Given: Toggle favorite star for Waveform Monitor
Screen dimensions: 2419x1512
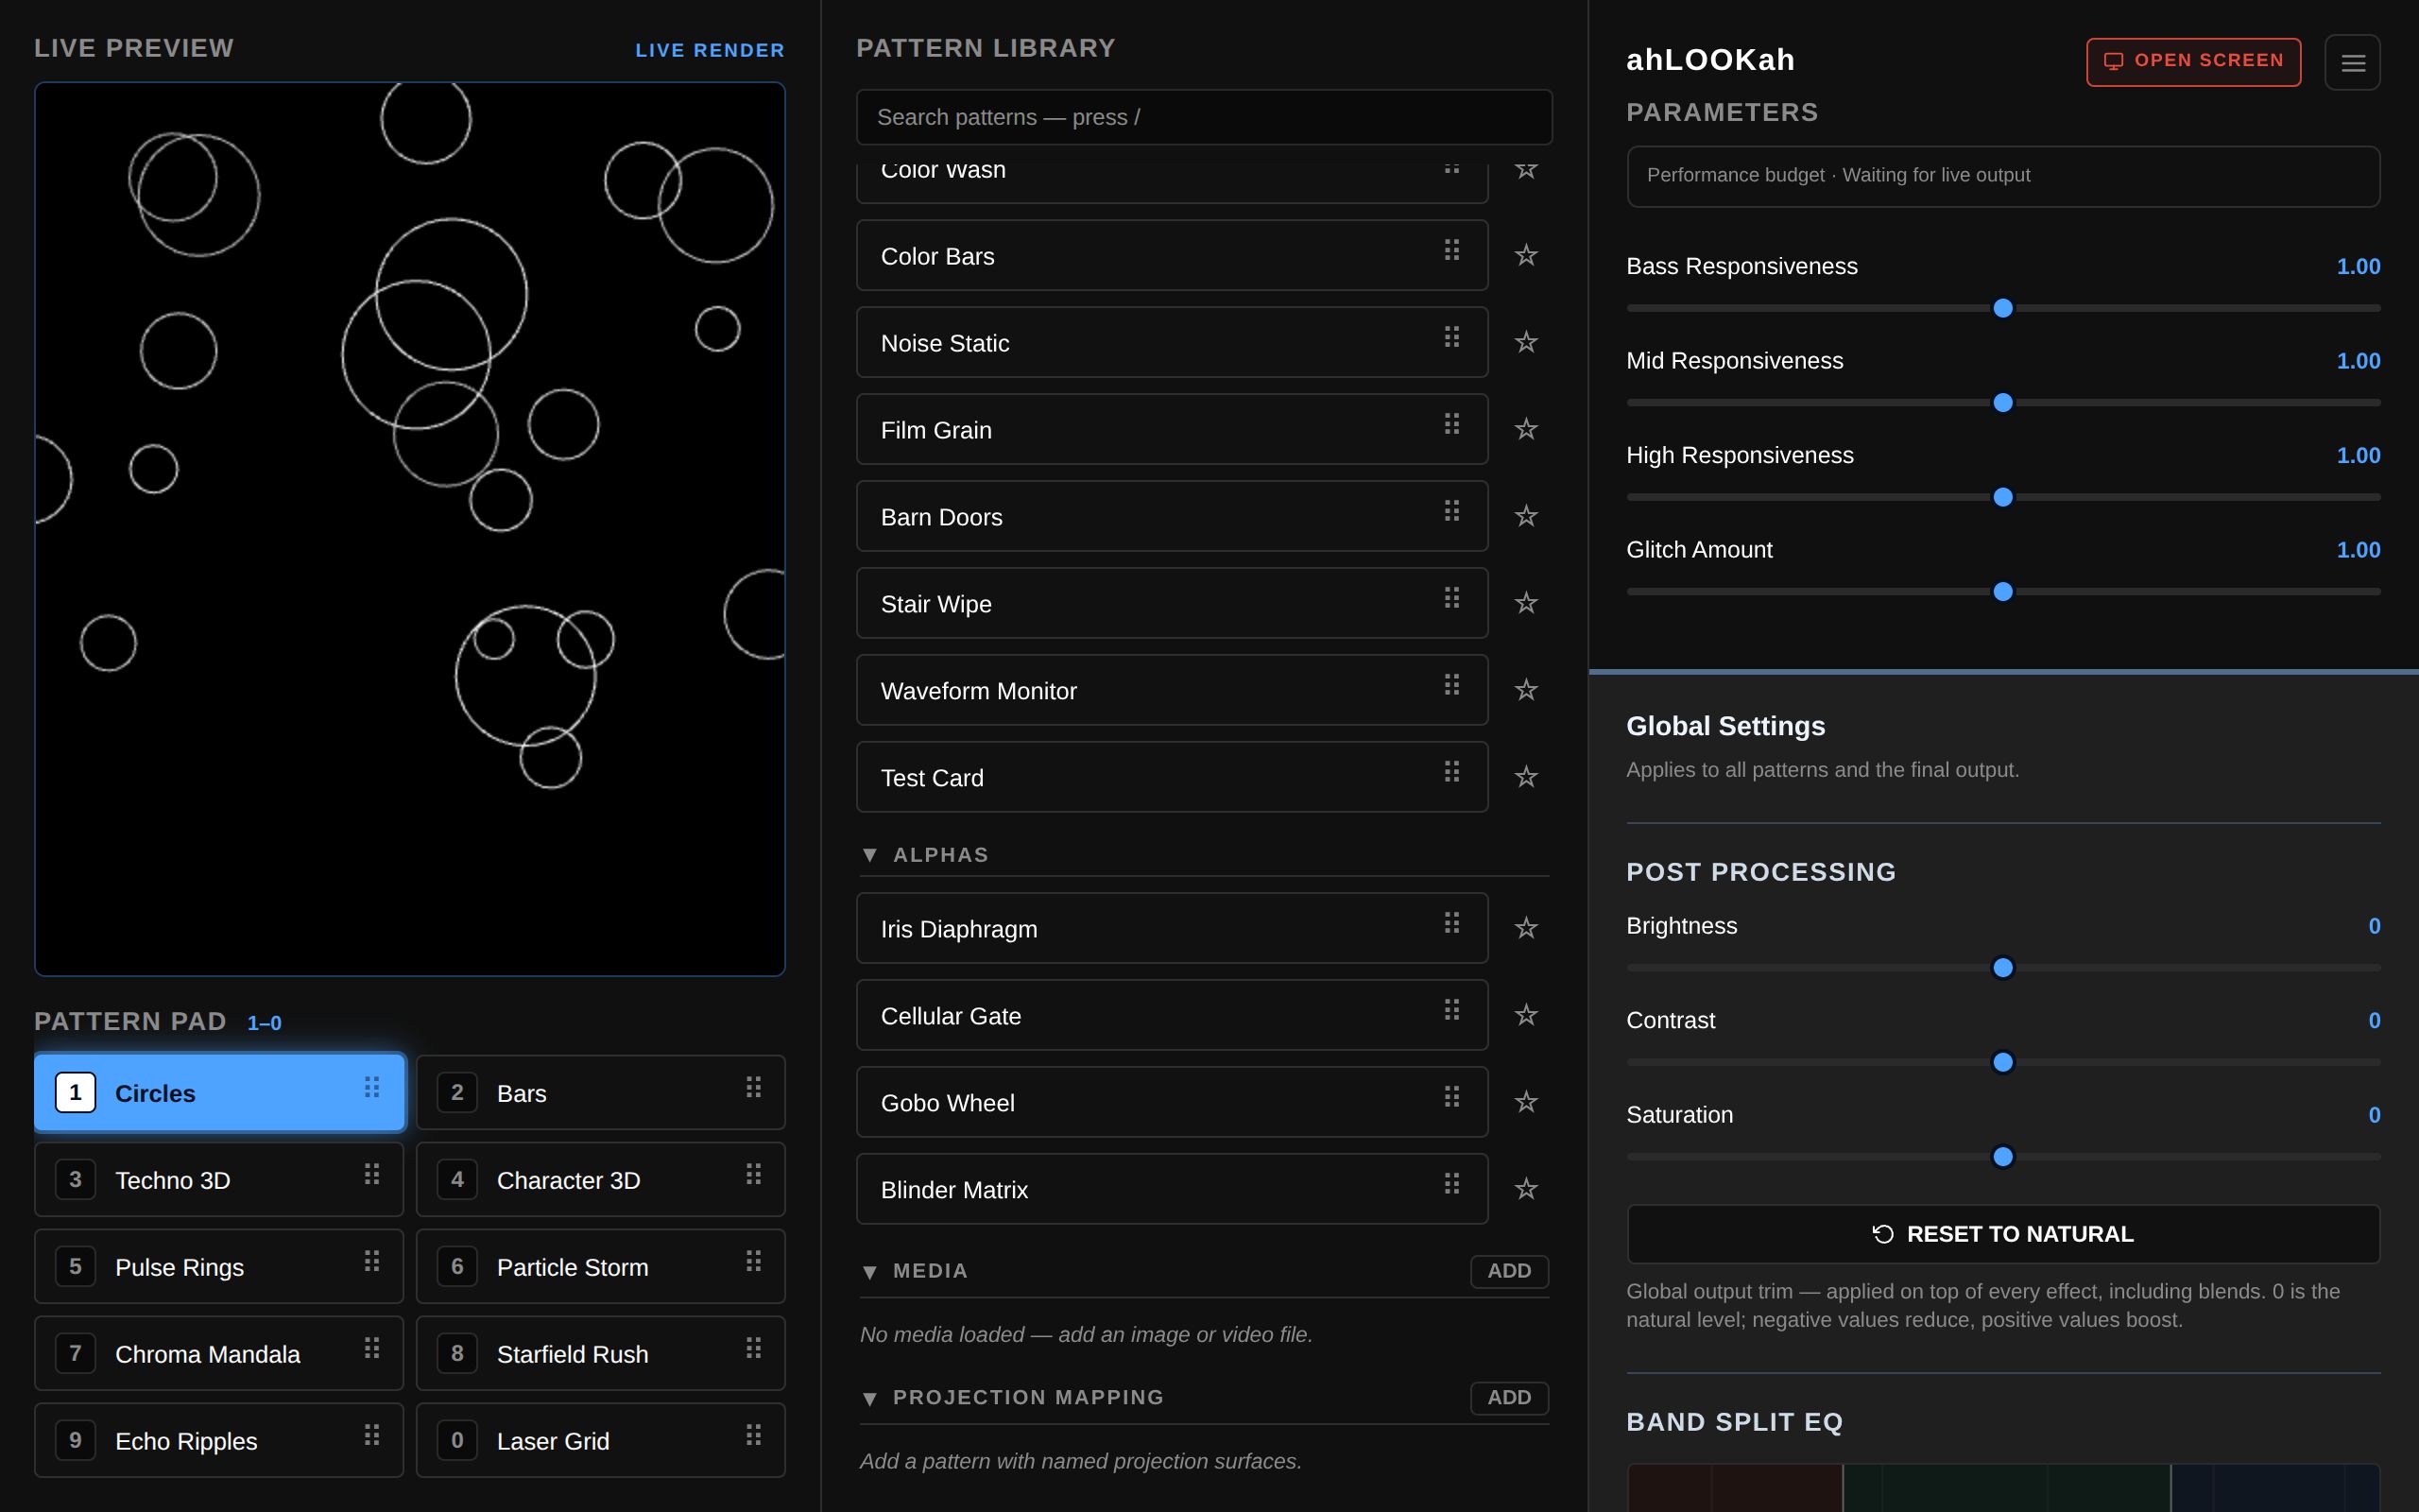Looking at the screenshot, I should (x=1525, y=690).
